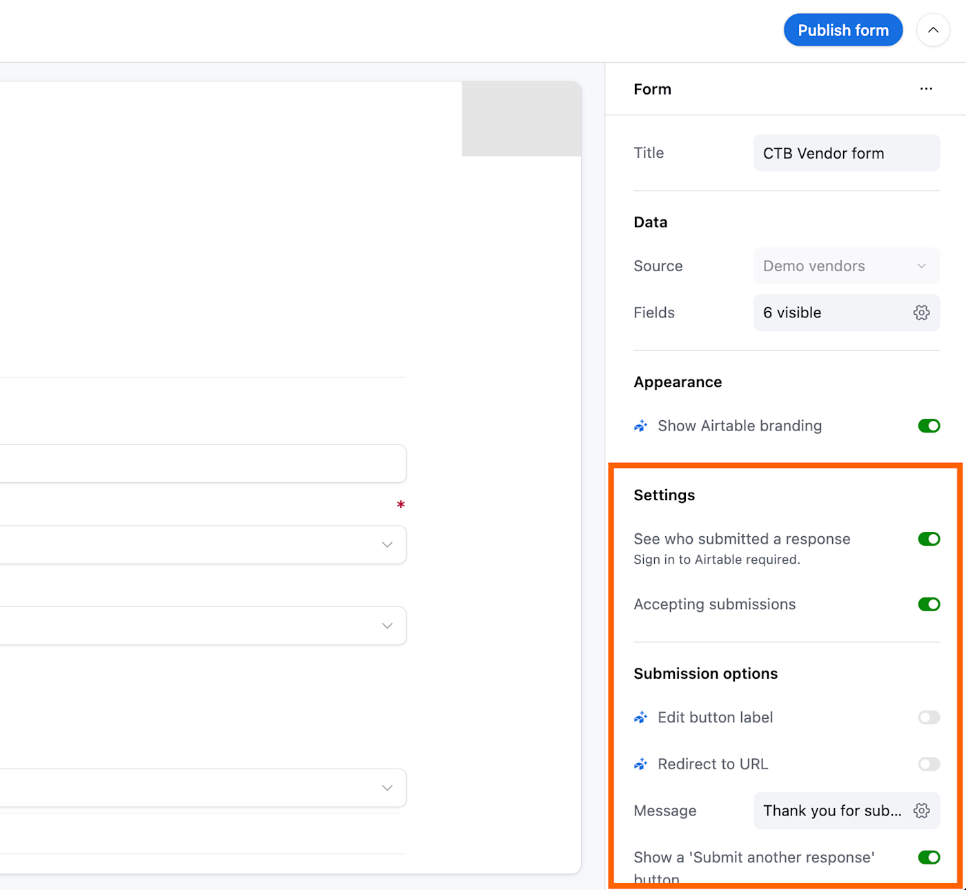Open the Demo vendors source dropdown

(x=847, y=266)
